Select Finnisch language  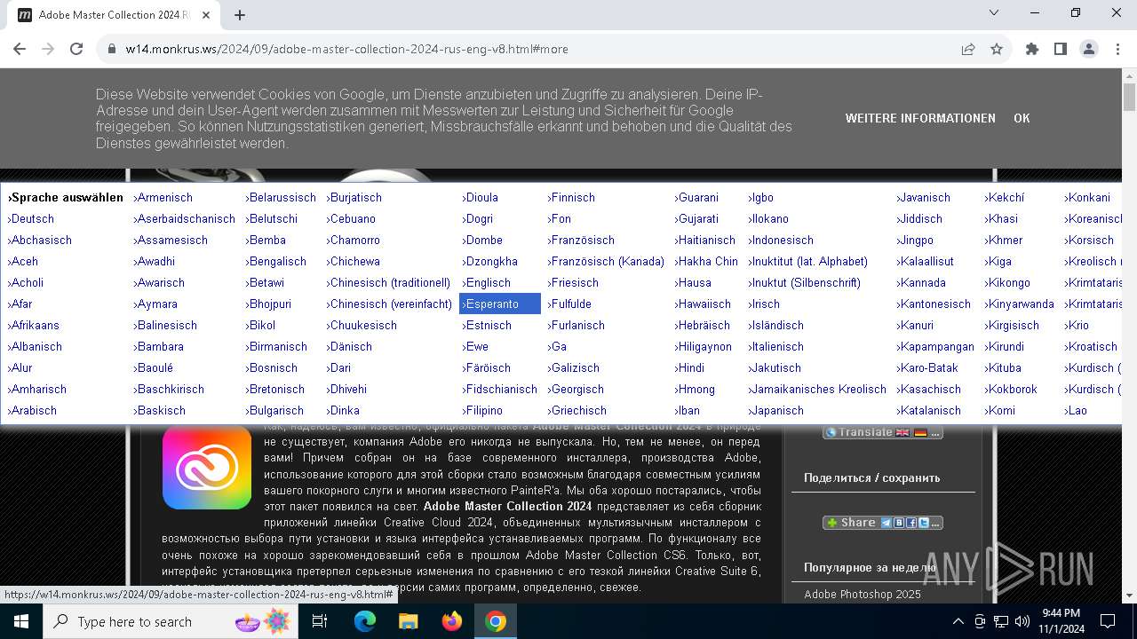[x=572, y=197]
